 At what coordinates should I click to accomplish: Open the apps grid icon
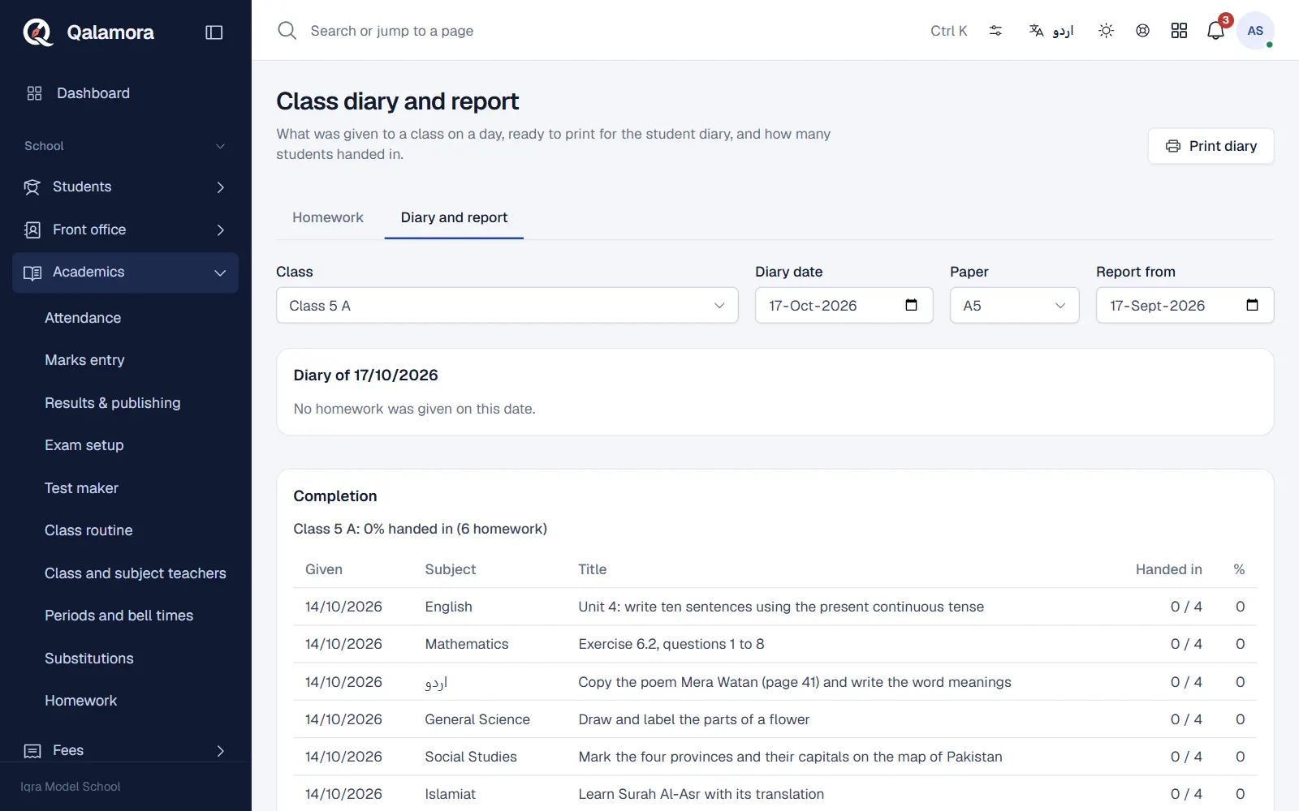tap(1179, 31)
